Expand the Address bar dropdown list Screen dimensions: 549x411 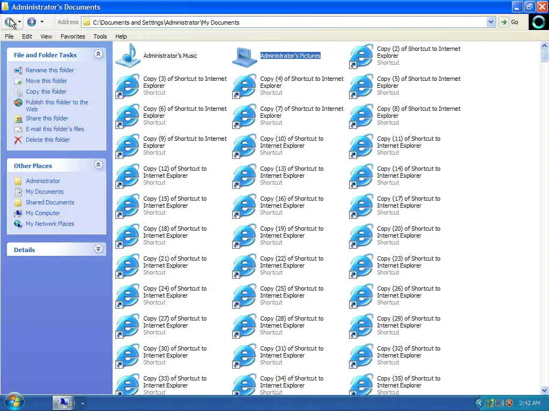[491, 22]
